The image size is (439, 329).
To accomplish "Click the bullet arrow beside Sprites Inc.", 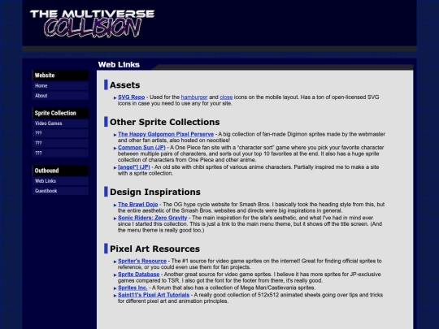I will coord(115,288).
